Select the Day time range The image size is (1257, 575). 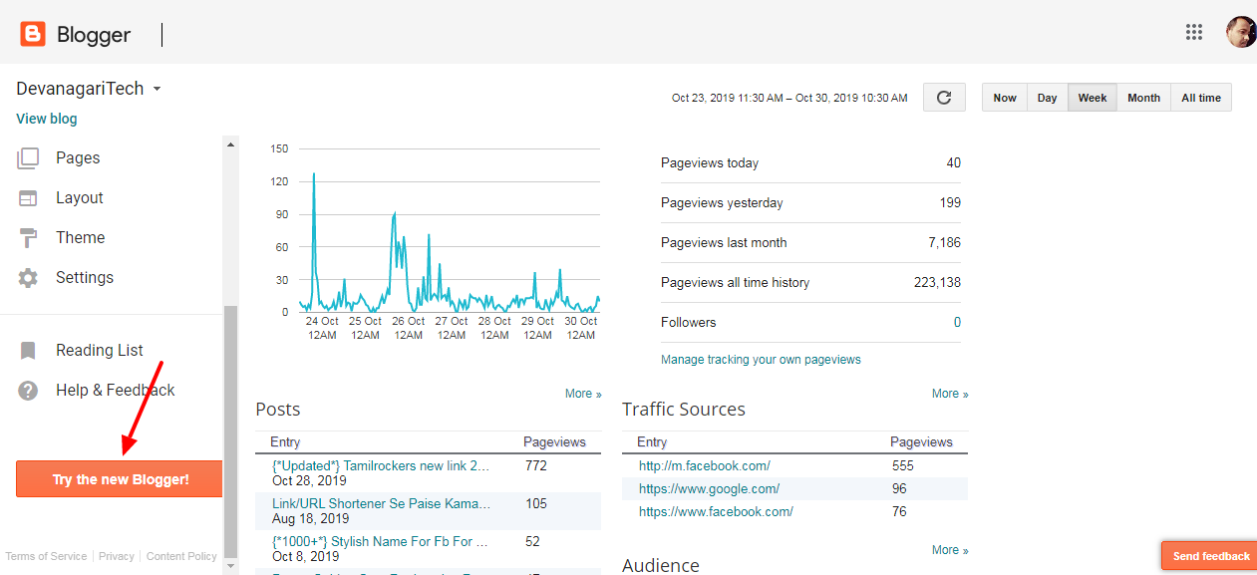pyautogui.click(x=1047, y=98)
